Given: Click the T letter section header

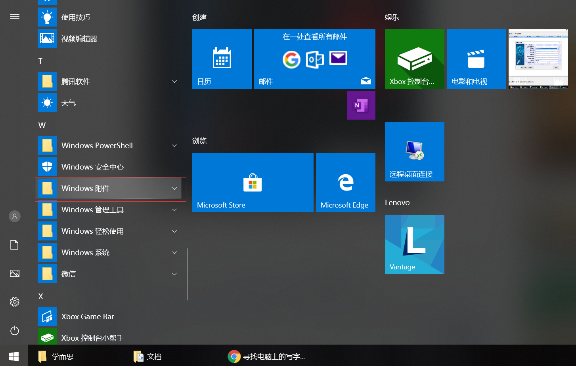Looking at the screenshot, I should tap(40, 61).
